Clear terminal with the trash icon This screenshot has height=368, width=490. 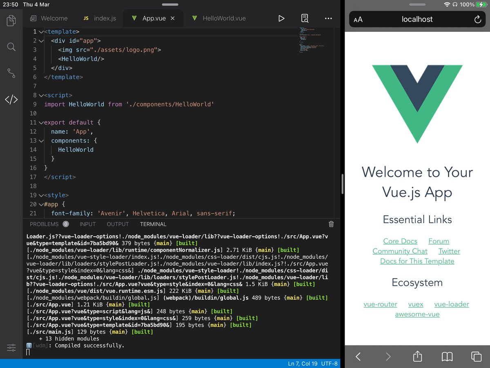click(x=331, y=224)
